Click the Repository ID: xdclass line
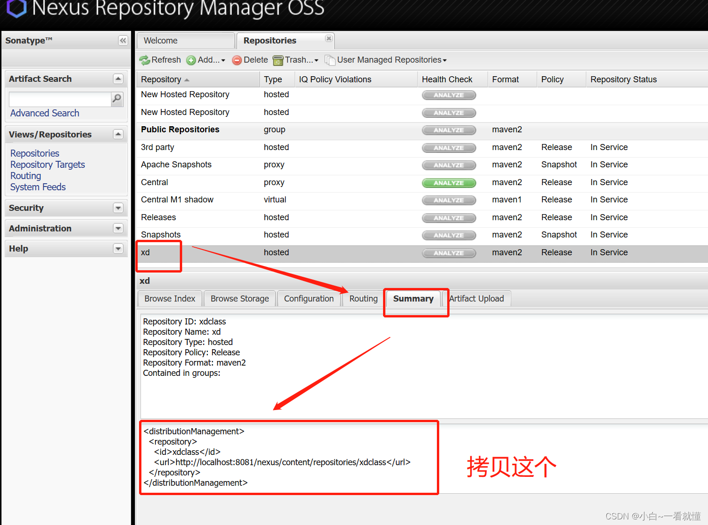The height and width of the screenshot is (525, 708). pos(184,322)
